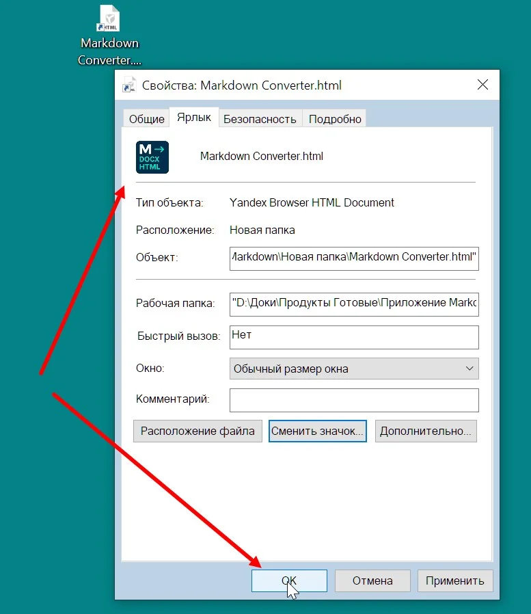Cancel using the Отмена button

click(x=372, y=580)
